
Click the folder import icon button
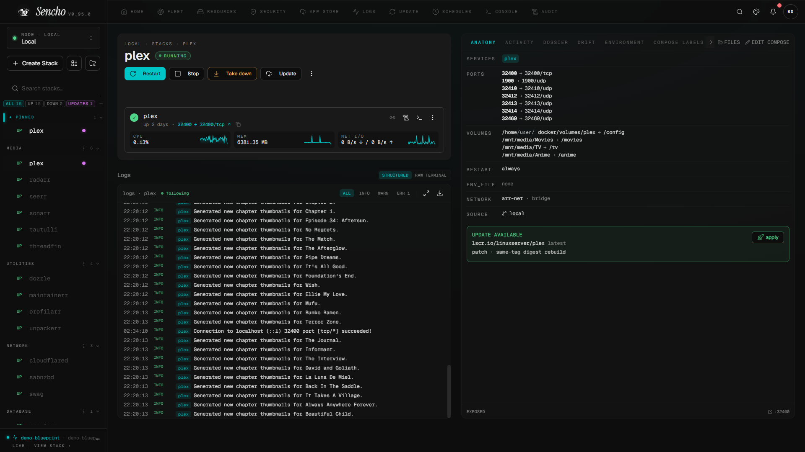coord(93,63)
